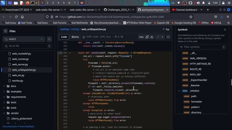
Task: Open Pocket save icon
Action: pyautogui.click(x=216, y=17)
